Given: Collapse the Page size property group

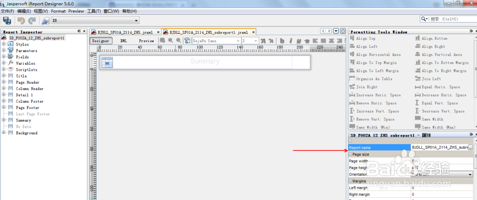Looking at the screenshot, I should pyautogui.click(x=350, y=154).
